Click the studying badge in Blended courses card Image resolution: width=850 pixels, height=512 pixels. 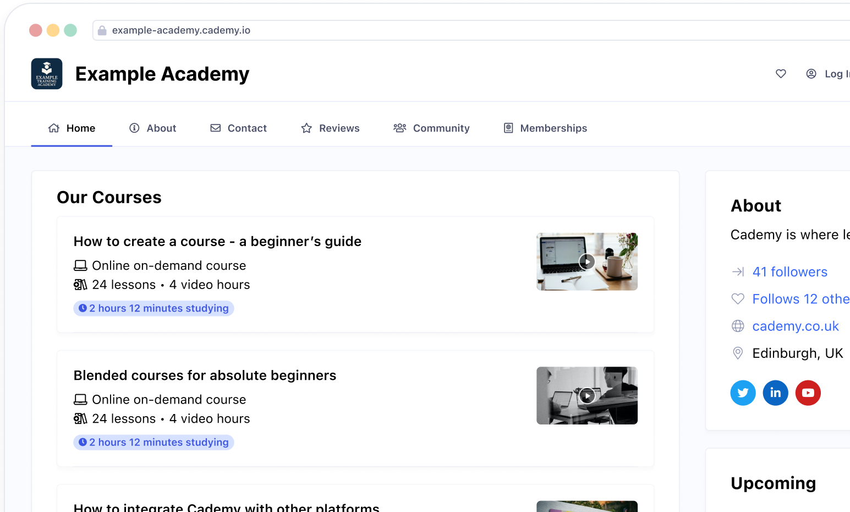point(153,442)
